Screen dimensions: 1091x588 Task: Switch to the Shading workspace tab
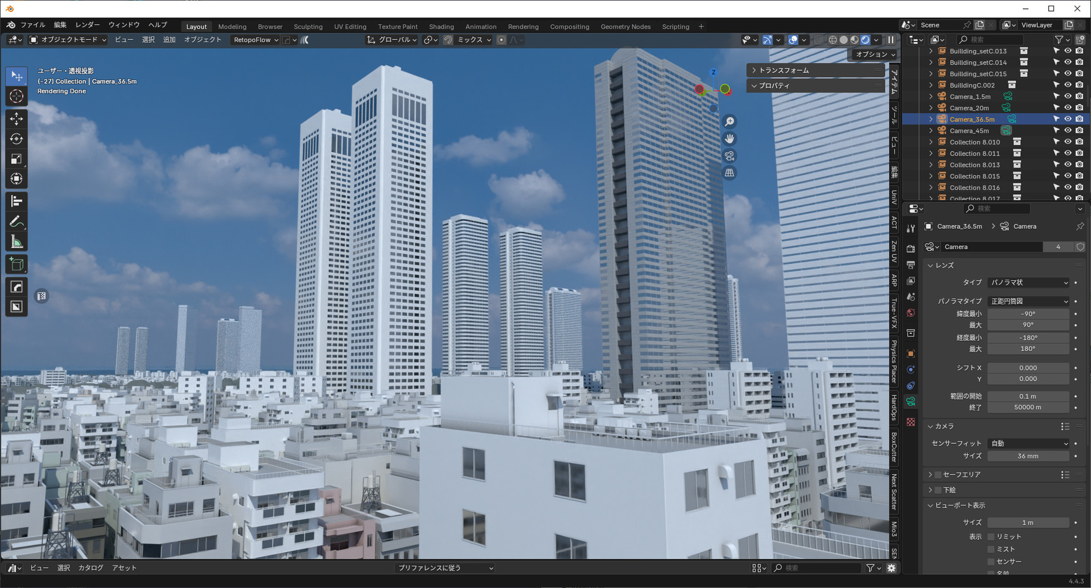click(x=441, y=26)
